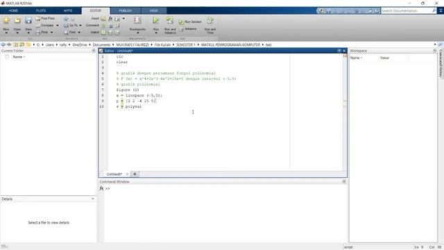This screenshot has width=444, height=250.
Task: Apply smart indent icon
Action: [x=103, y=33]
